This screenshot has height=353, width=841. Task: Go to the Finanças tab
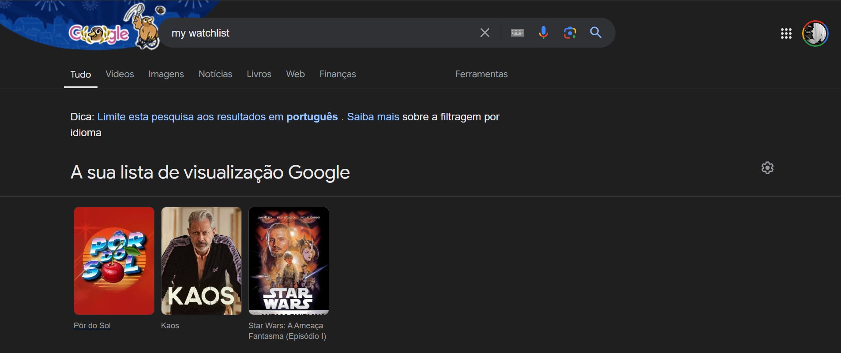coord(338,74)
